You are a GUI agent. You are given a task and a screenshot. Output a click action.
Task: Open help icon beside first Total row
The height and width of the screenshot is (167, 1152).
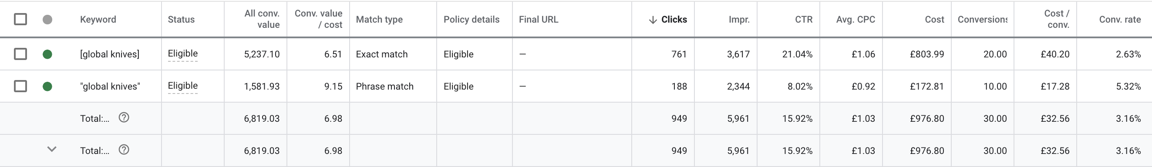click(x=124, y=117)
